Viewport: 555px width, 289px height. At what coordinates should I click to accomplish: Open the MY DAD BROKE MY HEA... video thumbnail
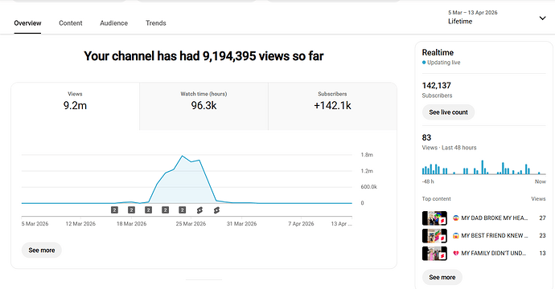[x=434, y=218]
